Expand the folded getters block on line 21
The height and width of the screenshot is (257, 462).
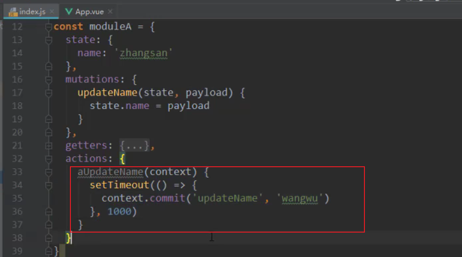49,146
